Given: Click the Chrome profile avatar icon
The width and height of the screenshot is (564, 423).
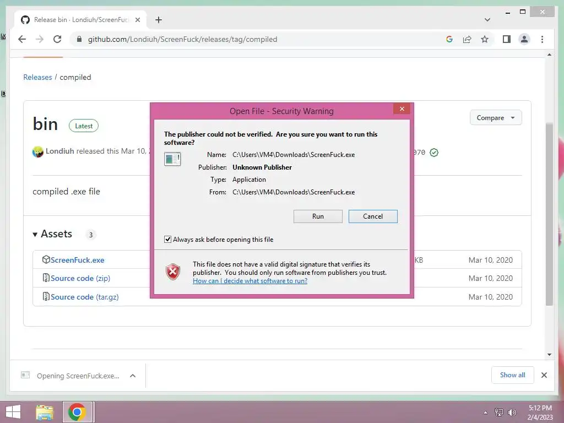Looking at the screenshot, I should pyautogui.click(x=524, y=39).
